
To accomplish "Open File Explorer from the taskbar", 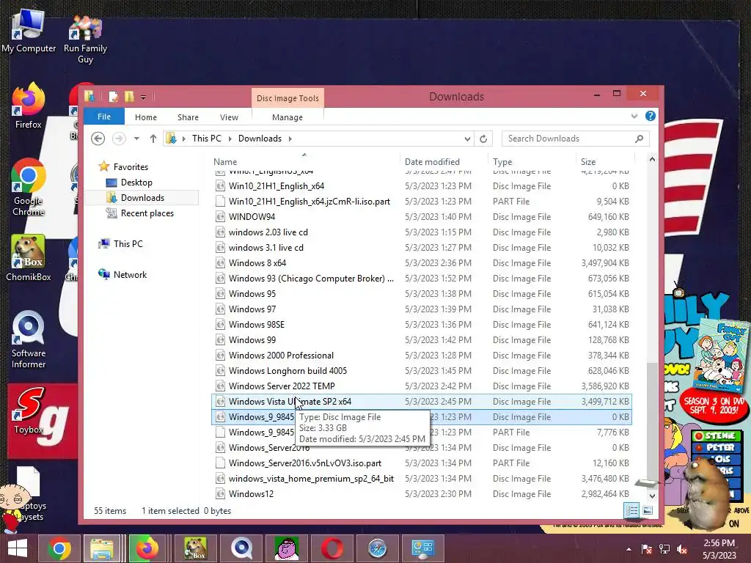I will pos(102,548).
